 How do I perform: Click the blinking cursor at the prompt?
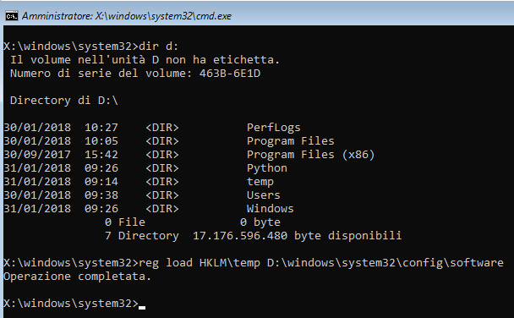(x=142, y=307)
